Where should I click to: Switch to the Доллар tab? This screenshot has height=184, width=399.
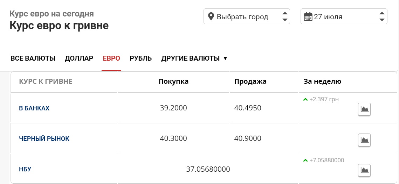79,59
